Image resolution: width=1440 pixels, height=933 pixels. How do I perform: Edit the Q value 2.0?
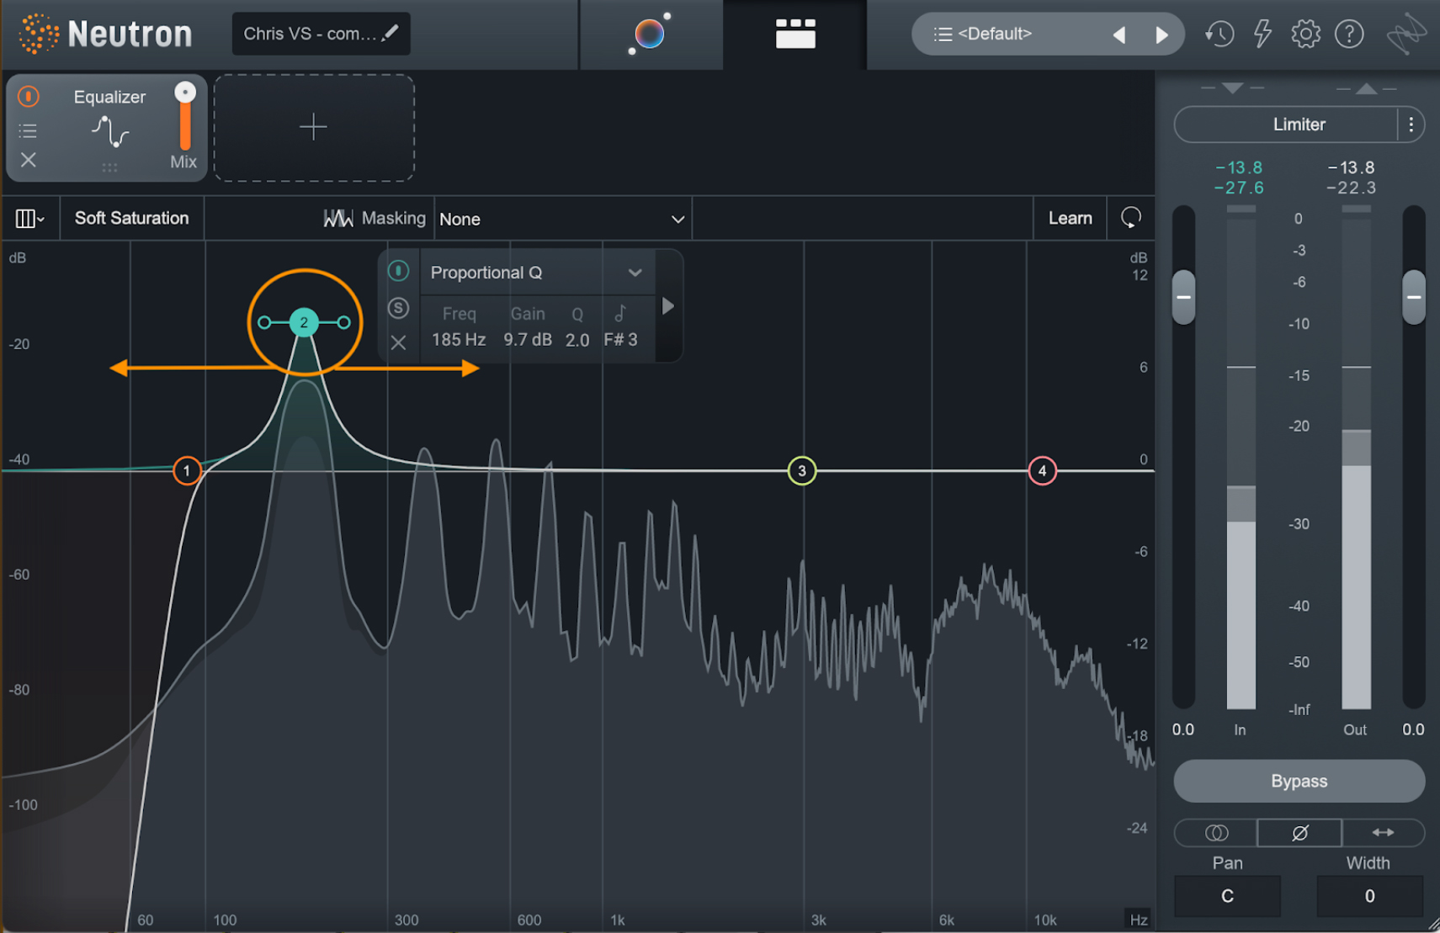[577, 340]
